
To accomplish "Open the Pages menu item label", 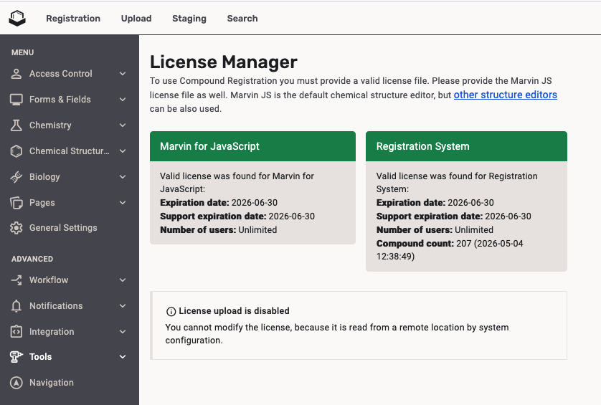I will tap(42, 203).
